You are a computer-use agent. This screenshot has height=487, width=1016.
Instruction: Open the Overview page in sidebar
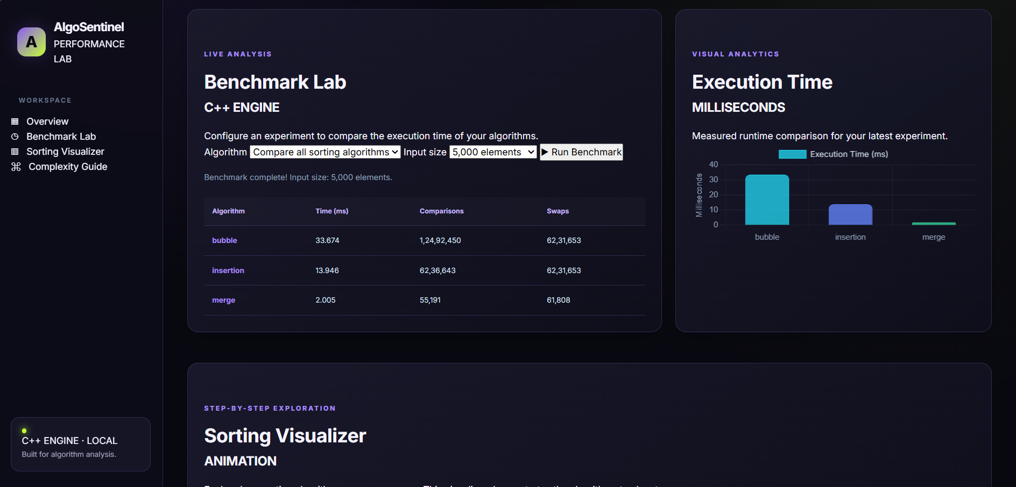47,121
